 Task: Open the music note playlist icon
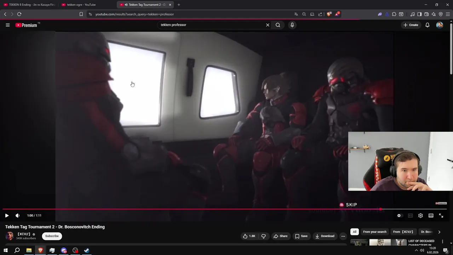[x=412, y=14]
